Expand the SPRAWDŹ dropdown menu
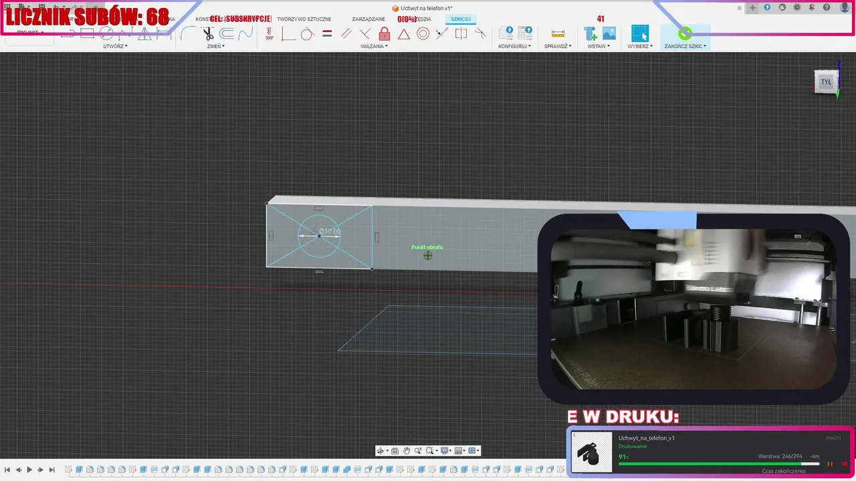The width and height of the screenshot is (856, 481). 558,46
